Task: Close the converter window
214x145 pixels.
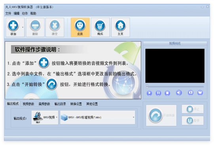Action: (207, 7)
